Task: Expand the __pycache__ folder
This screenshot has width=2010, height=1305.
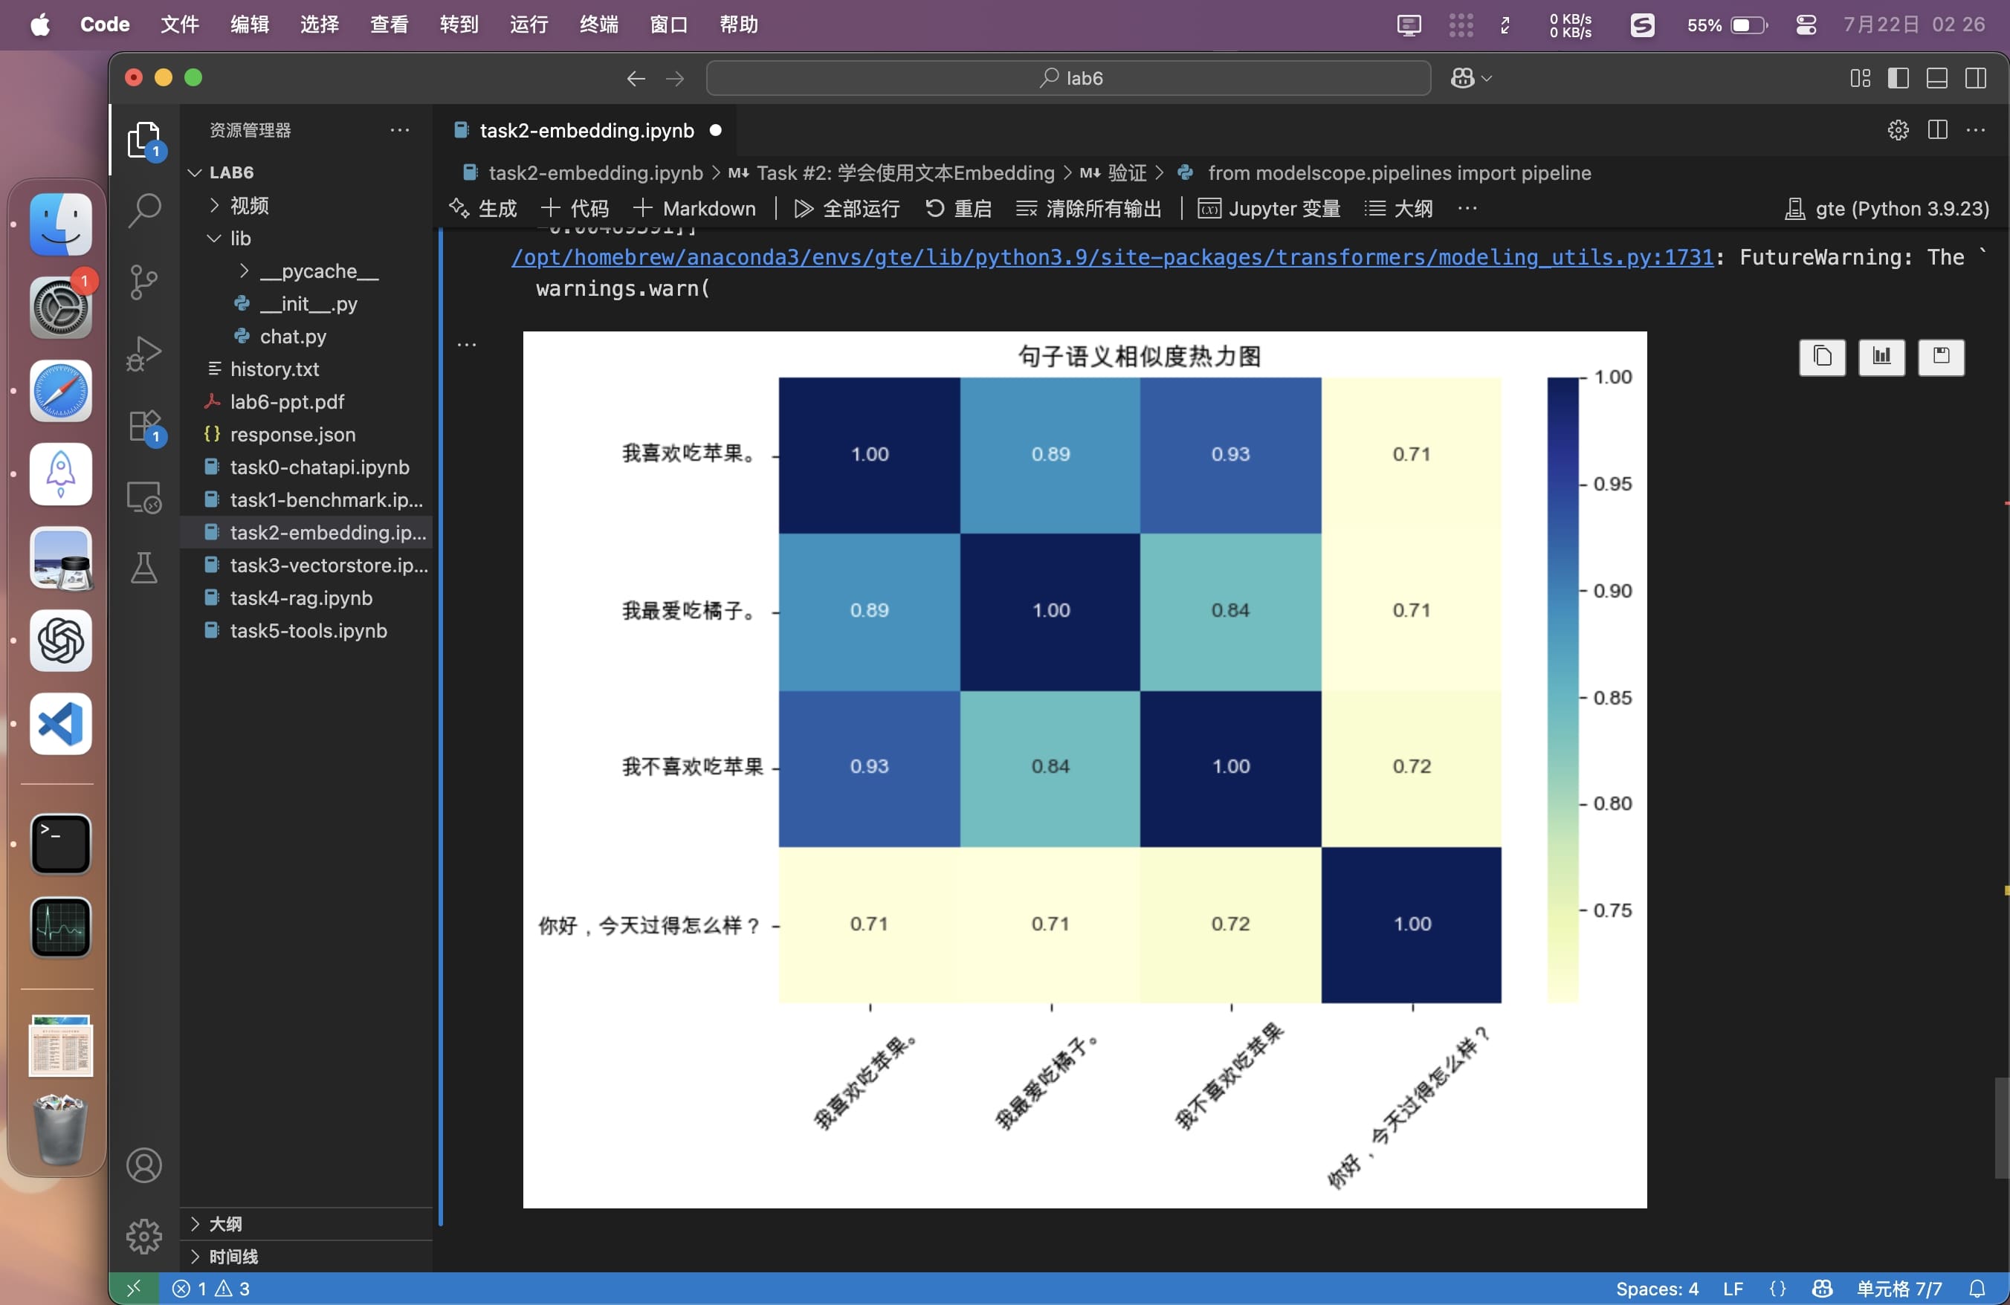Action: point(318,271)
